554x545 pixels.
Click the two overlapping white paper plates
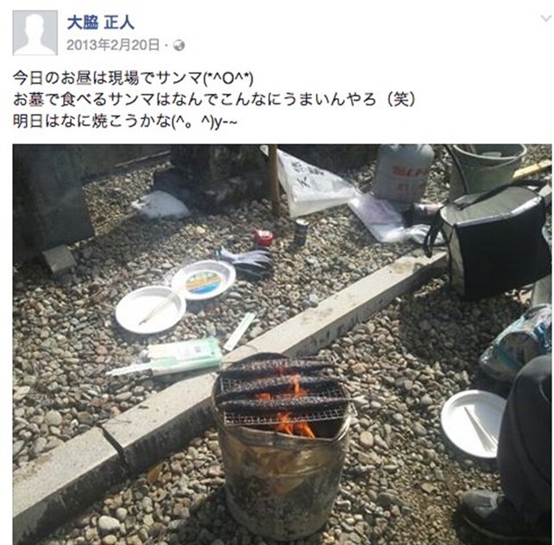point(175,296)
